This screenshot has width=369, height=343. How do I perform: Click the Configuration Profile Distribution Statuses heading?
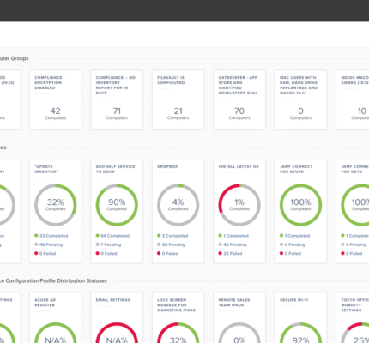pos(53,281)
